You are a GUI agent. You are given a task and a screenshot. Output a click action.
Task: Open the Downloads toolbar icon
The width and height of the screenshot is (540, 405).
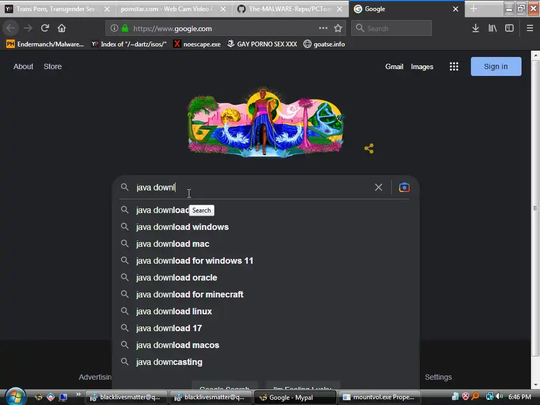[476, 28]
